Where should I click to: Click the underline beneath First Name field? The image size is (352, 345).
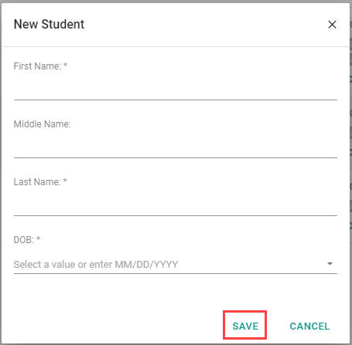pos(176,100)
